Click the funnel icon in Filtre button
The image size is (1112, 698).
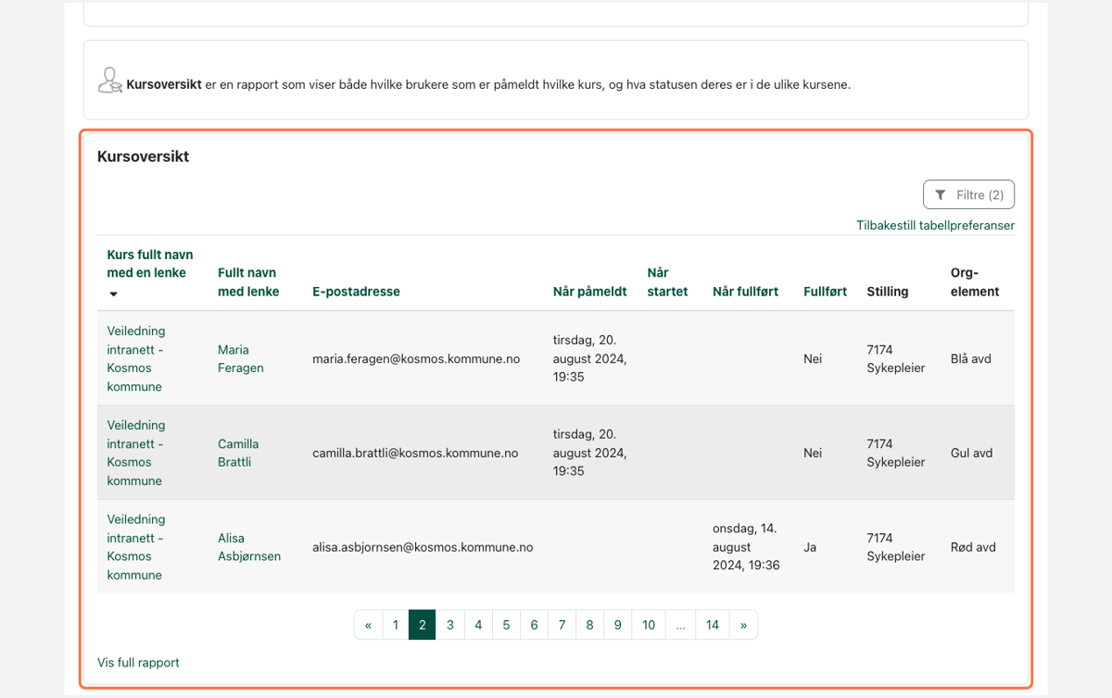(941, 195)
